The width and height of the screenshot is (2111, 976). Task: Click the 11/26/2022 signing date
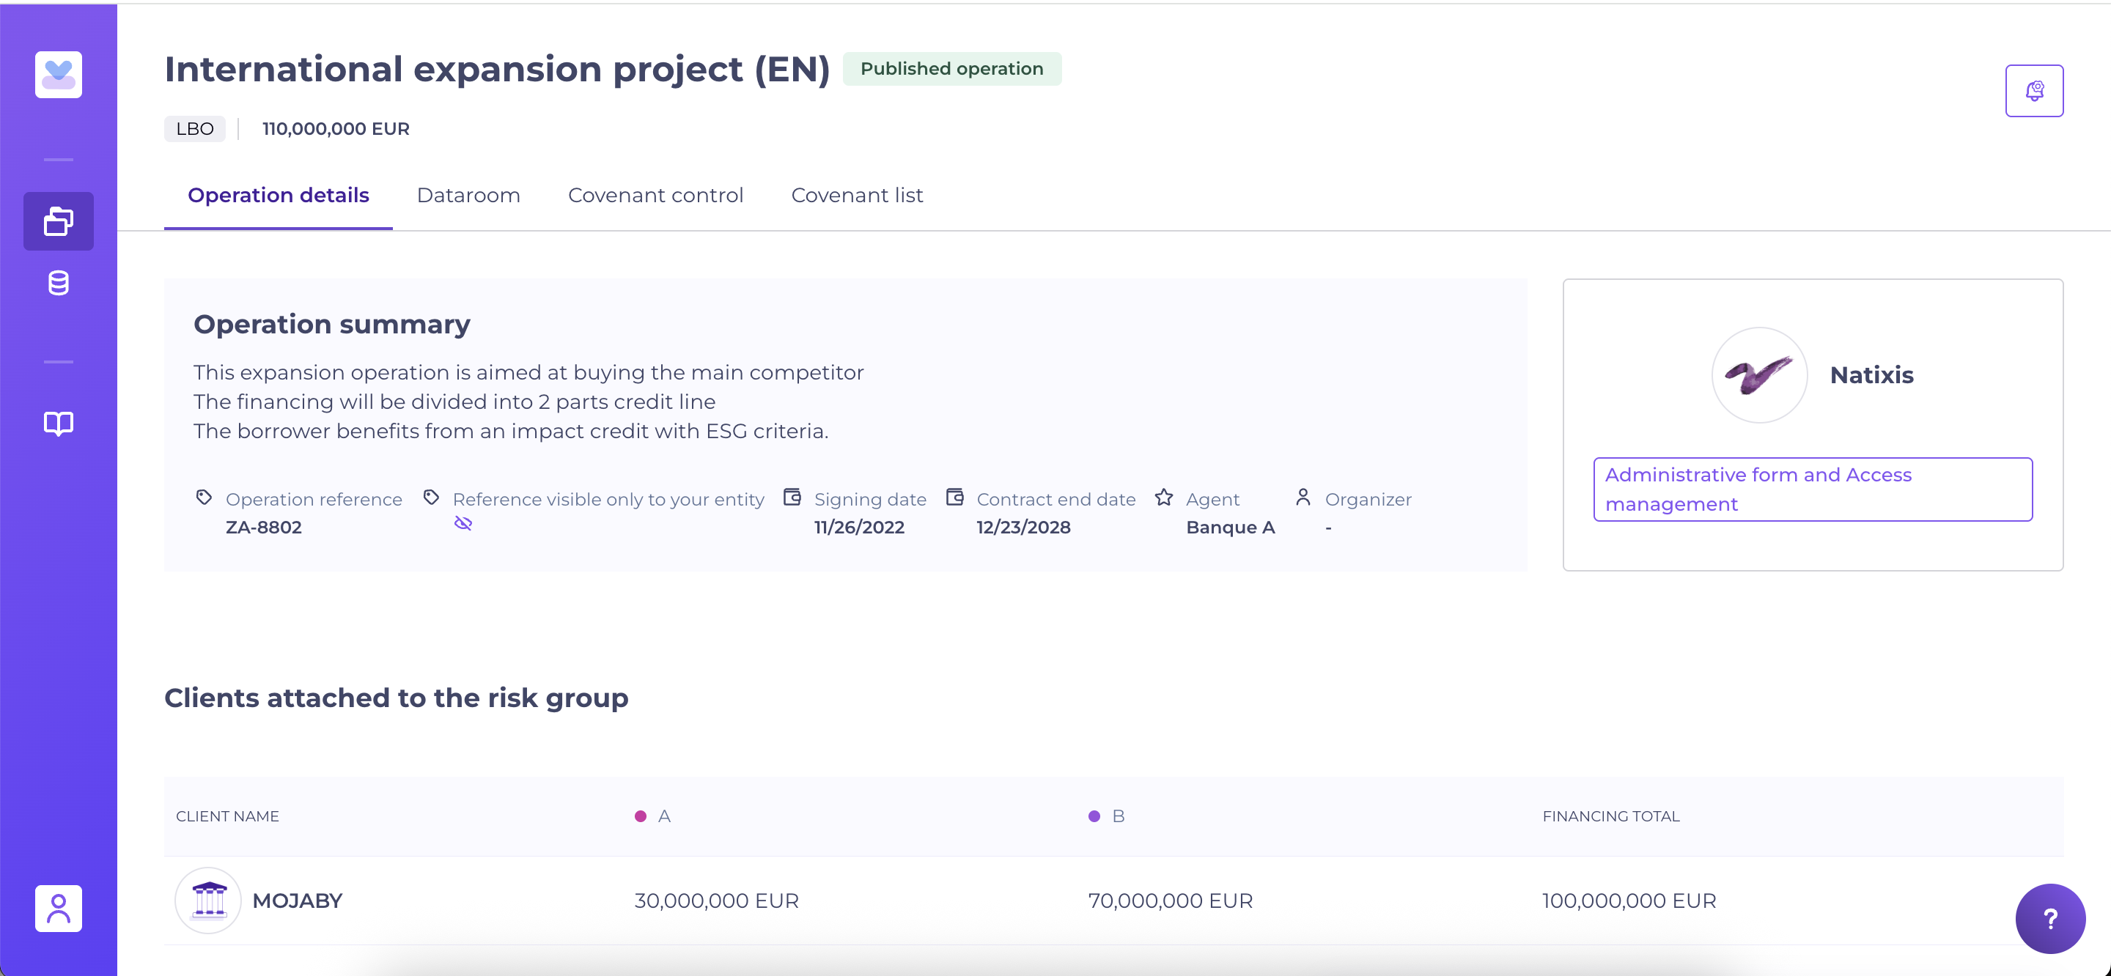[x=859, y=527]
